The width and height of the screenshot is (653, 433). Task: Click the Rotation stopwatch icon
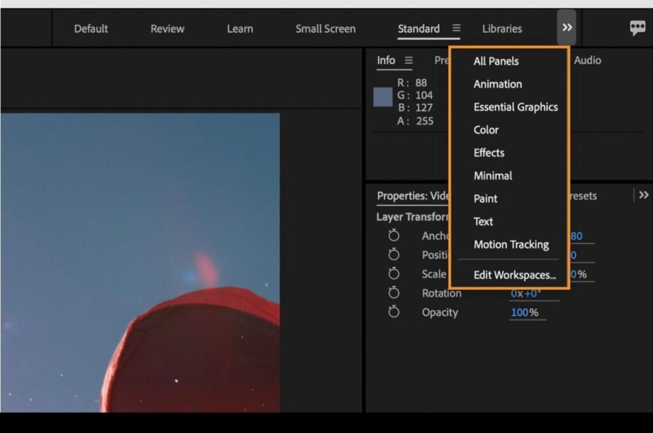[x=393, y=293]
